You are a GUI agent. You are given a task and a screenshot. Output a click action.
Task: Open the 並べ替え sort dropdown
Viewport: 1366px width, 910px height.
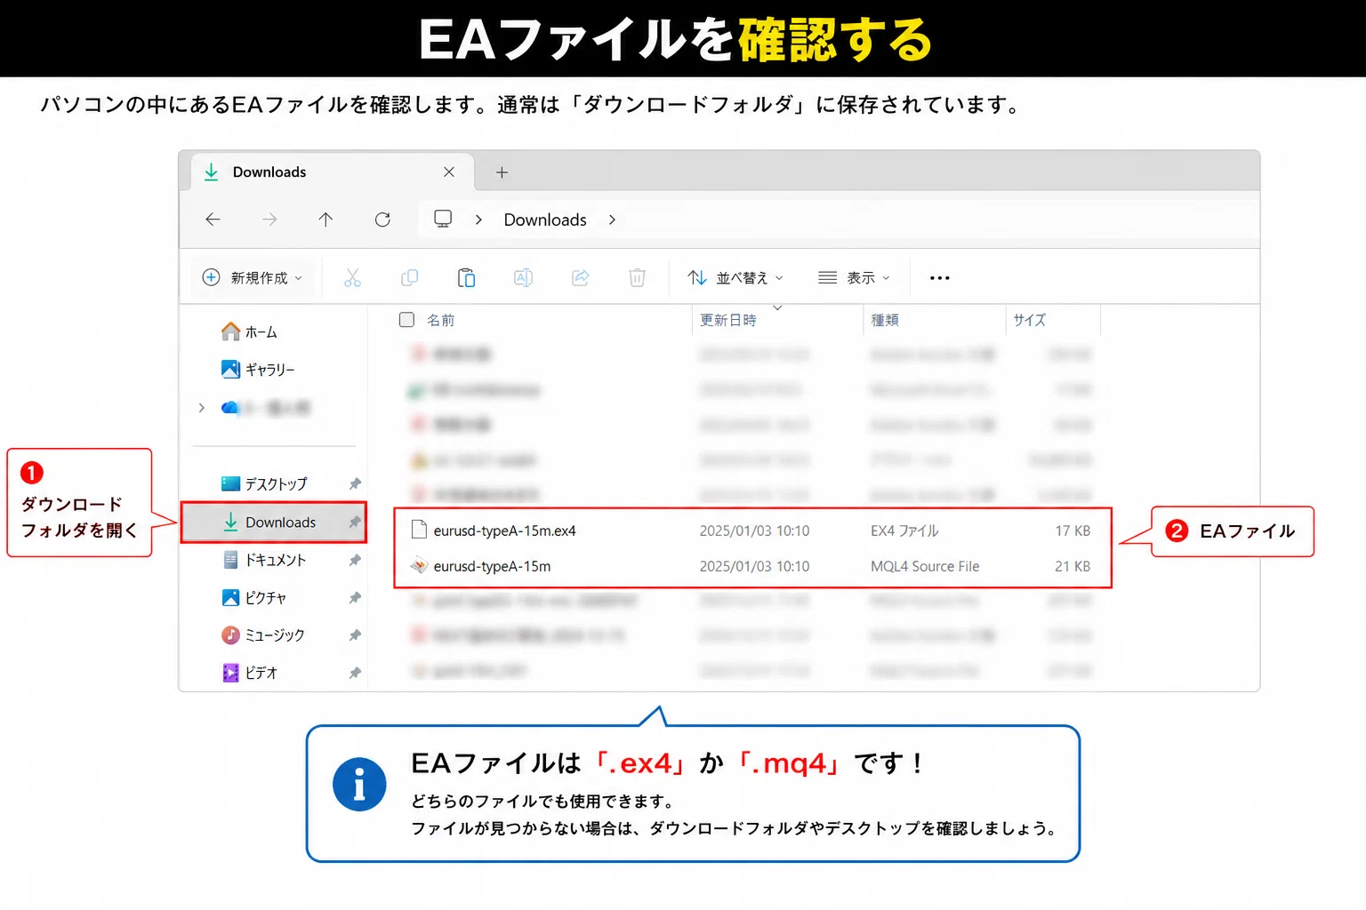[735, 278]
